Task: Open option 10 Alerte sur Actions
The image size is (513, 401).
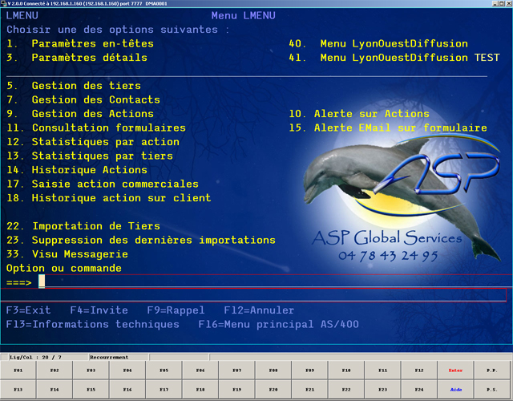Action: pyautogui.click(x=359, y=114)
